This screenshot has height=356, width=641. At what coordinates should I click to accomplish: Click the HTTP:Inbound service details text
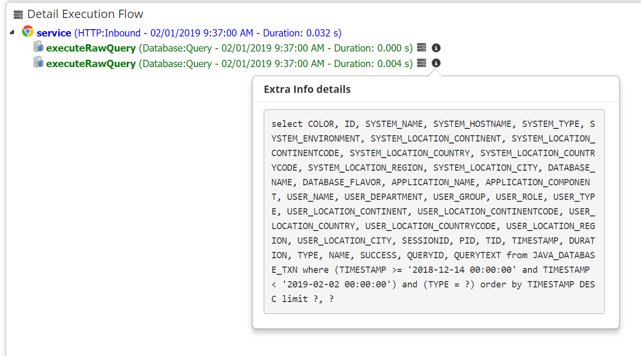pyautogui.click(x=207, y=33)
